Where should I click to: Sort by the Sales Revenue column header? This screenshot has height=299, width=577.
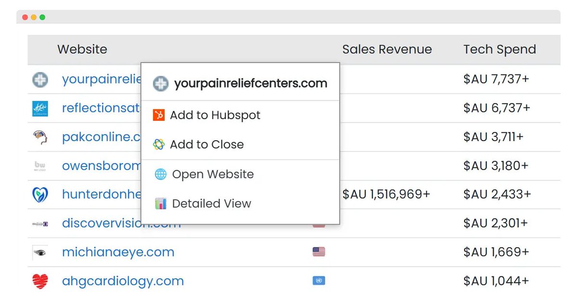[x=387, y=49]
